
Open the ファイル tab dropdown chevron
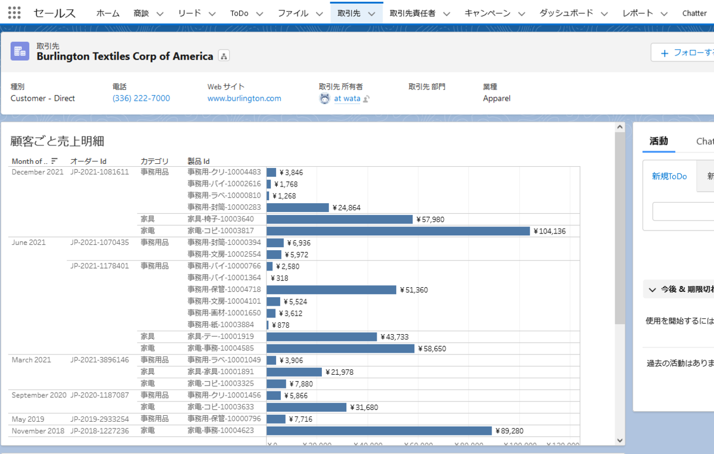320,13
